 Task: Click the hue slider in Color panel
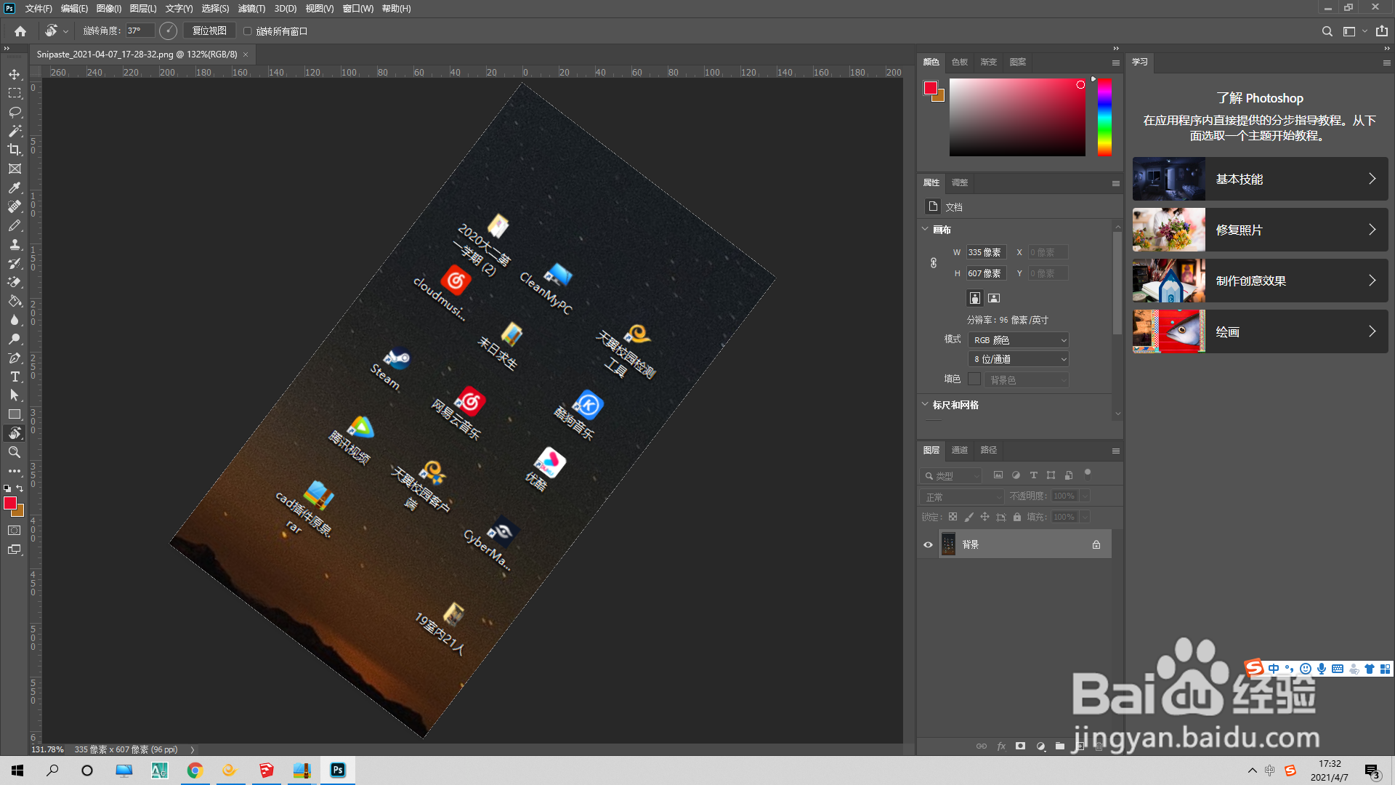tap(1104, 117)
